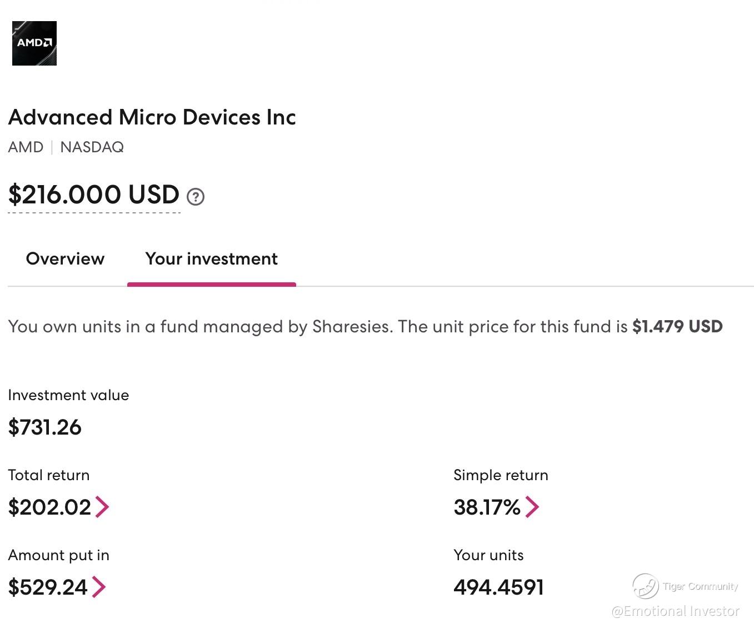The image size is (754, 628).
Task: Click the 494.4591 units figure
Action: click(498, 587)
